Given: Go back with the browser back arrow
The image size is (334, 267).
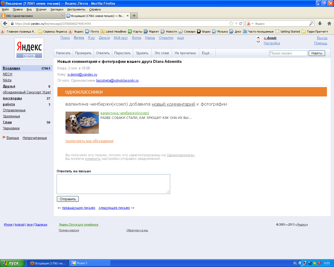Looking at the screenshot, I should pyautogui.click(x=5, y=23).
